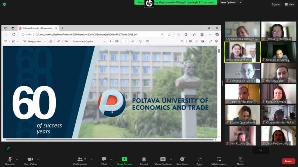Open the Whiteboards panel

pyautogui.click(x=219, y=161)
